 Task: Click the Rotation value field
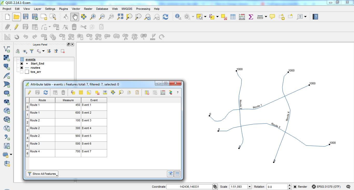[x=277, y=187]
